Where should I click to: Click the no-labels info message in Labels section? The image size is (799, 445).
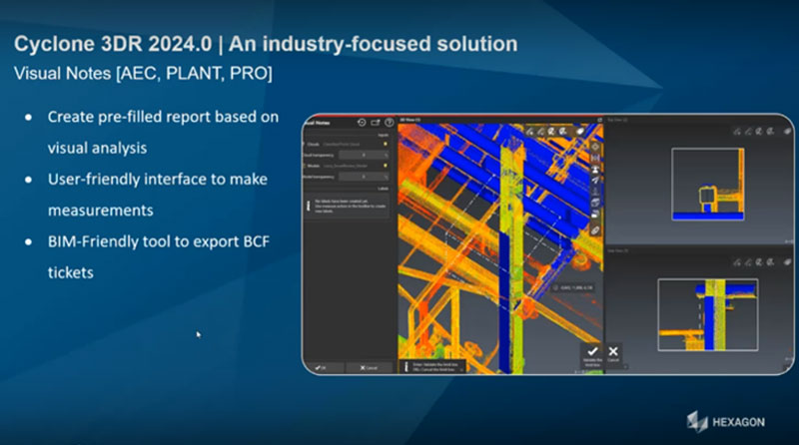[x=347, y=207]
